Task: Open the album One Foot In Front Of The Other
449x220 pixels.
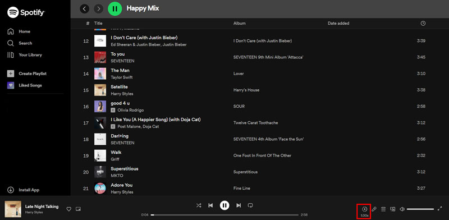Action: tap(262, 155)
